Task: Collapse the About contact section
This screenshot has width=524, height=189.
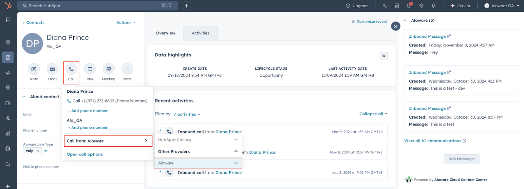Action: [x=24, y=97]
